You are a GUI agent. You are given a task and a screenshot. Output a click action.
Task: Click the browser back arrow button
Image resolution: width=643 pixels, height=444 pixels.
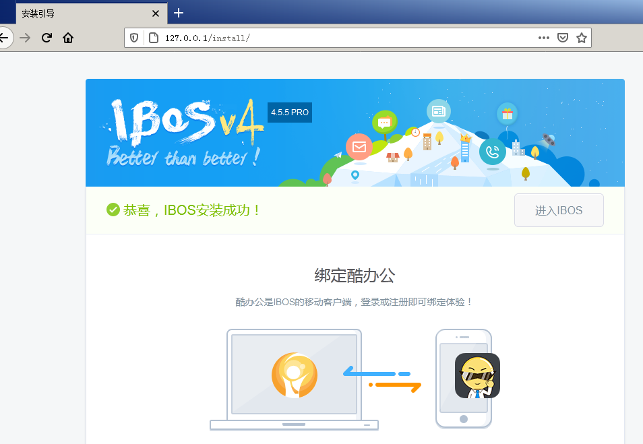[4, 38]
